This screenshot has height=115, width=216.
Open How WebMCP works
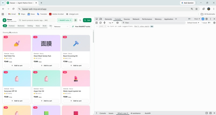tap(81, 26)
